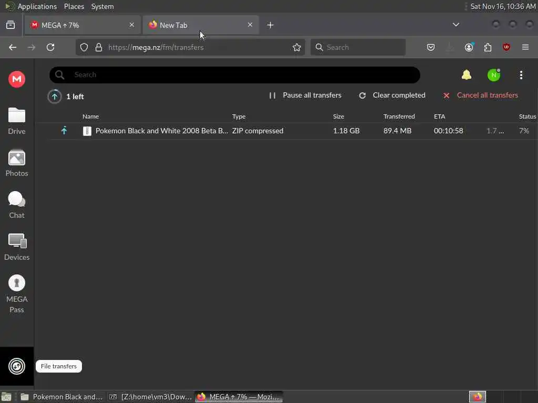Open the Z:\home\vm3\Dow... taskbar window
This screenshot has height=403, width=538.
pyautogui.click(x=150, y=397)
